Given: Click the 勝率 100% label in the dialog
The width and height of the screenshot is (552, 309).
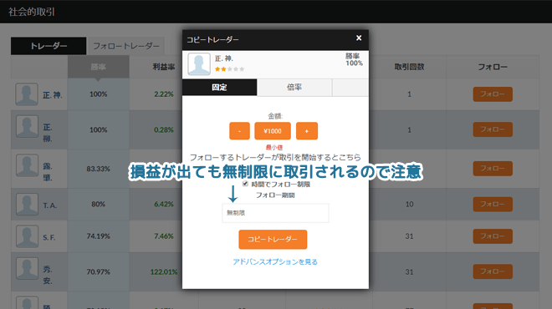Looking at the screenshot, I should click(x=354, y=60).
